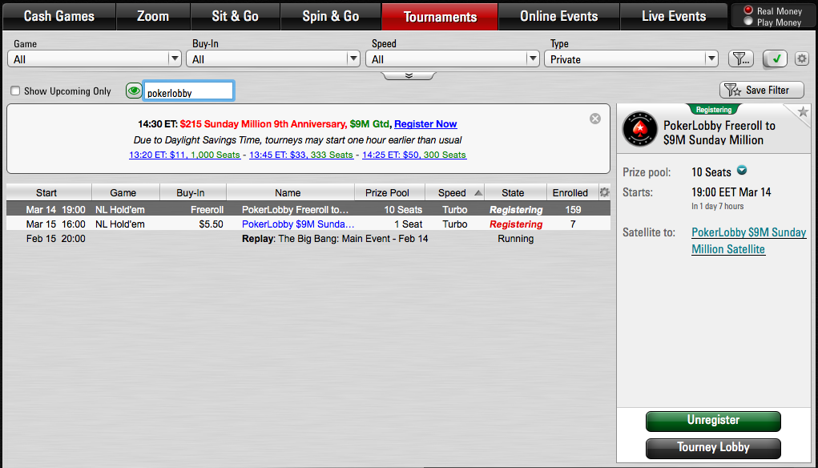Click the green Registering status badge
Viewport: 818px width, 468px height.
[x=714, y=110]
